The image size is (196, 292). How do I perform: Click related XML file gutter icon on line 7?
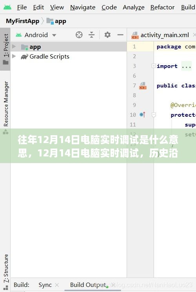pyautogui.click(x=143, y=86)
